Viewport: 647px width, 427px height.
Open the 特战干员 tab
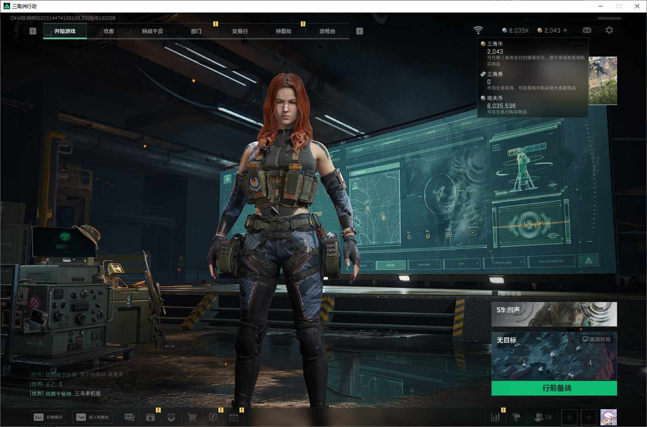tap(152, 31)
